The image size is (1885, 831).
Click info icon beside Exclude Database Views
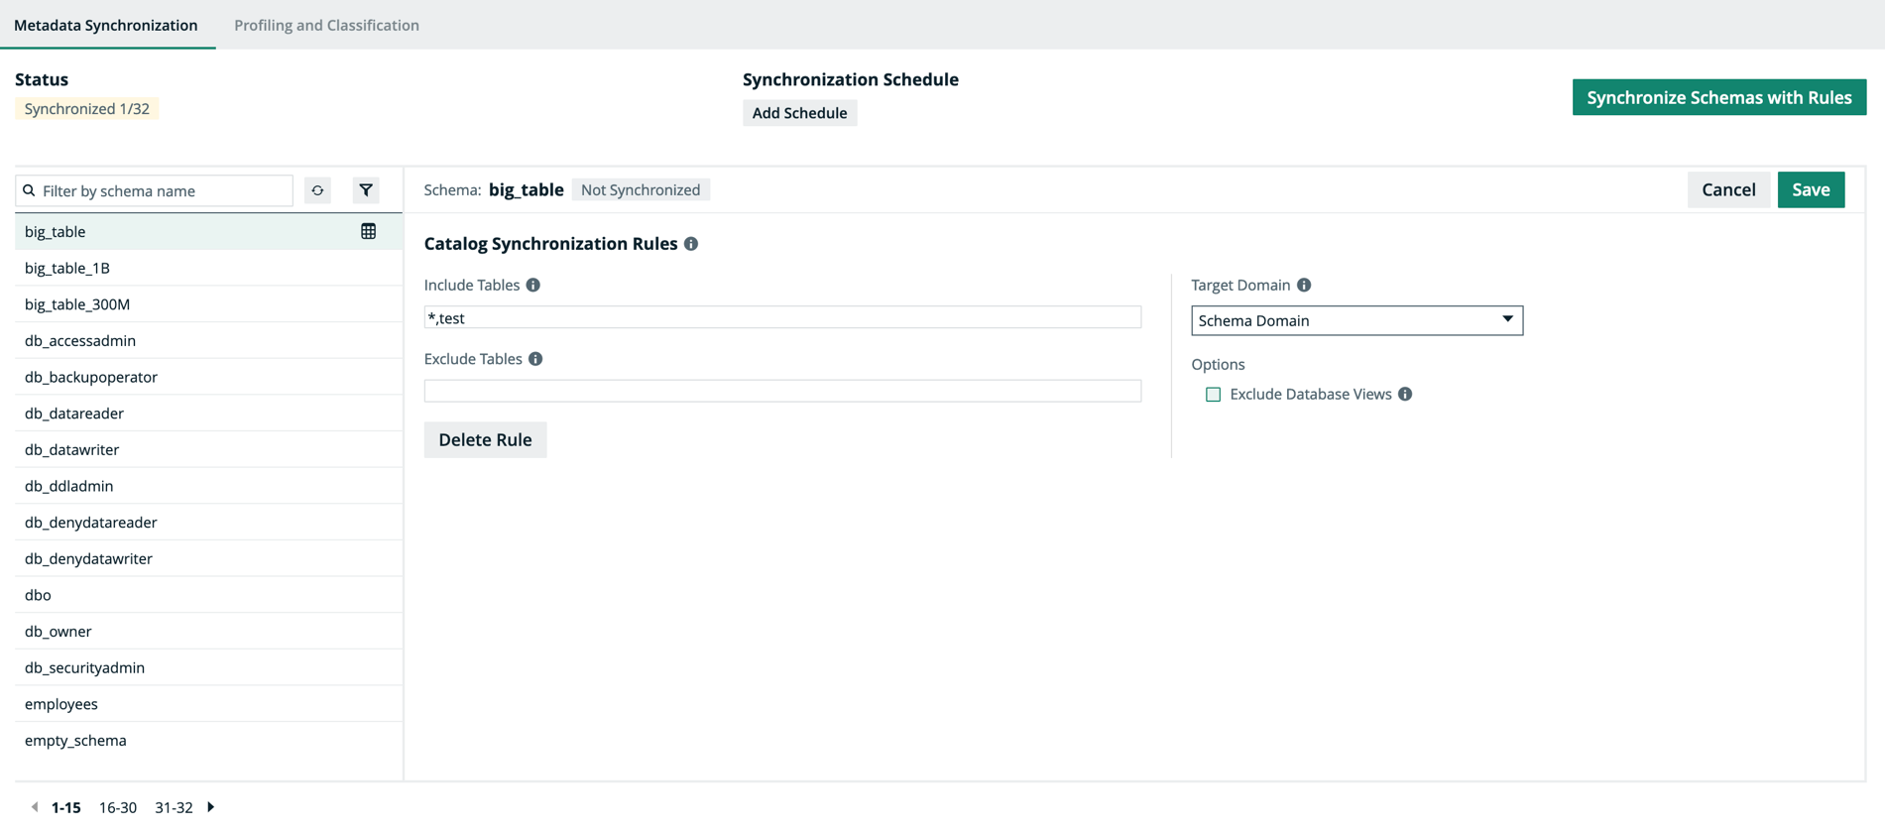[x=1405, y=395]
